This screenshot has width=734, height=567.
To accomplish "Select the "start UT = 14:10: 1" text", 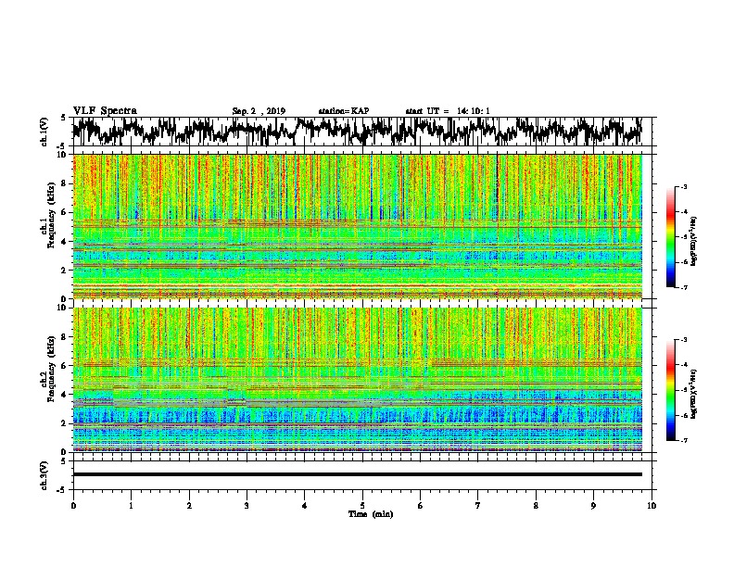I will coord(448,111).
